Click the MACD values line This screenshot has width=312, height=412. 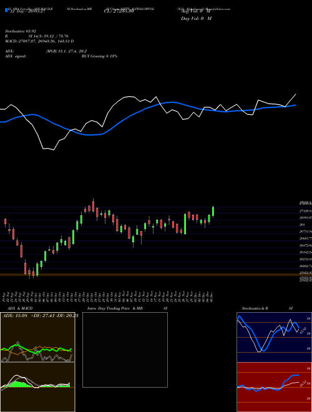point(39,41)
